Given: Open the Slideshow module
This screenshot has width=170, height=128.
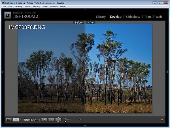Looking at the screenshot, I should (133, 17).
